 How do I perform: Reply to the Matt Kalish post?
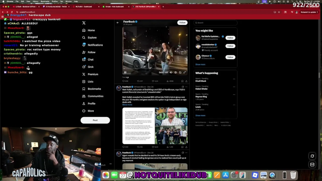point(125,147)
